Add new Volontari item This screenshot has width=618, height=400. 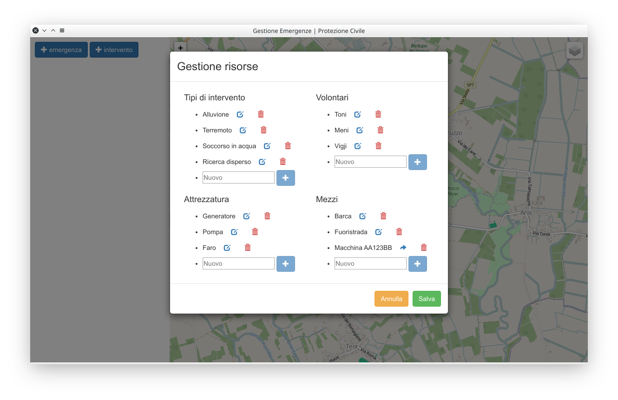point(418,162)
